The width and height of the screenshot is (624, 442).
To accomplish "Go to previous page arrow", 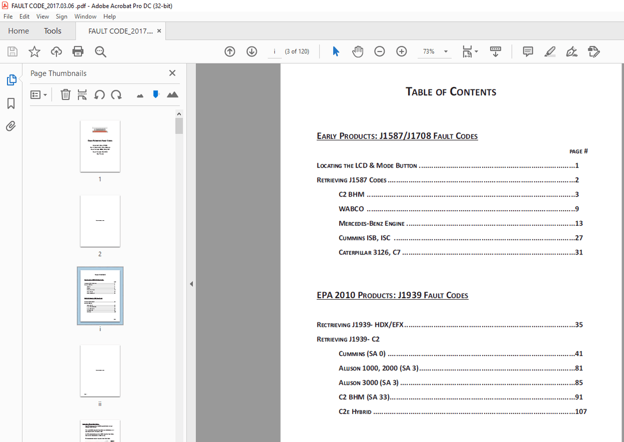I will click(x=230, y=51).
